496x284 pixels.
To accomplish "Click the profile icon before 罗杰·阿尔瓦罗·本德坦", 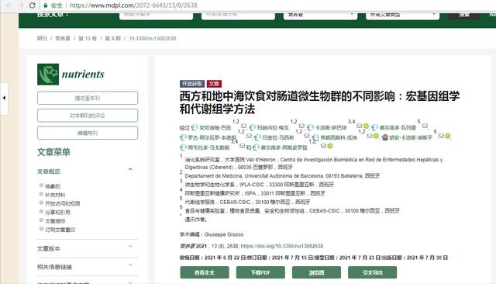I will coord(183,137).
